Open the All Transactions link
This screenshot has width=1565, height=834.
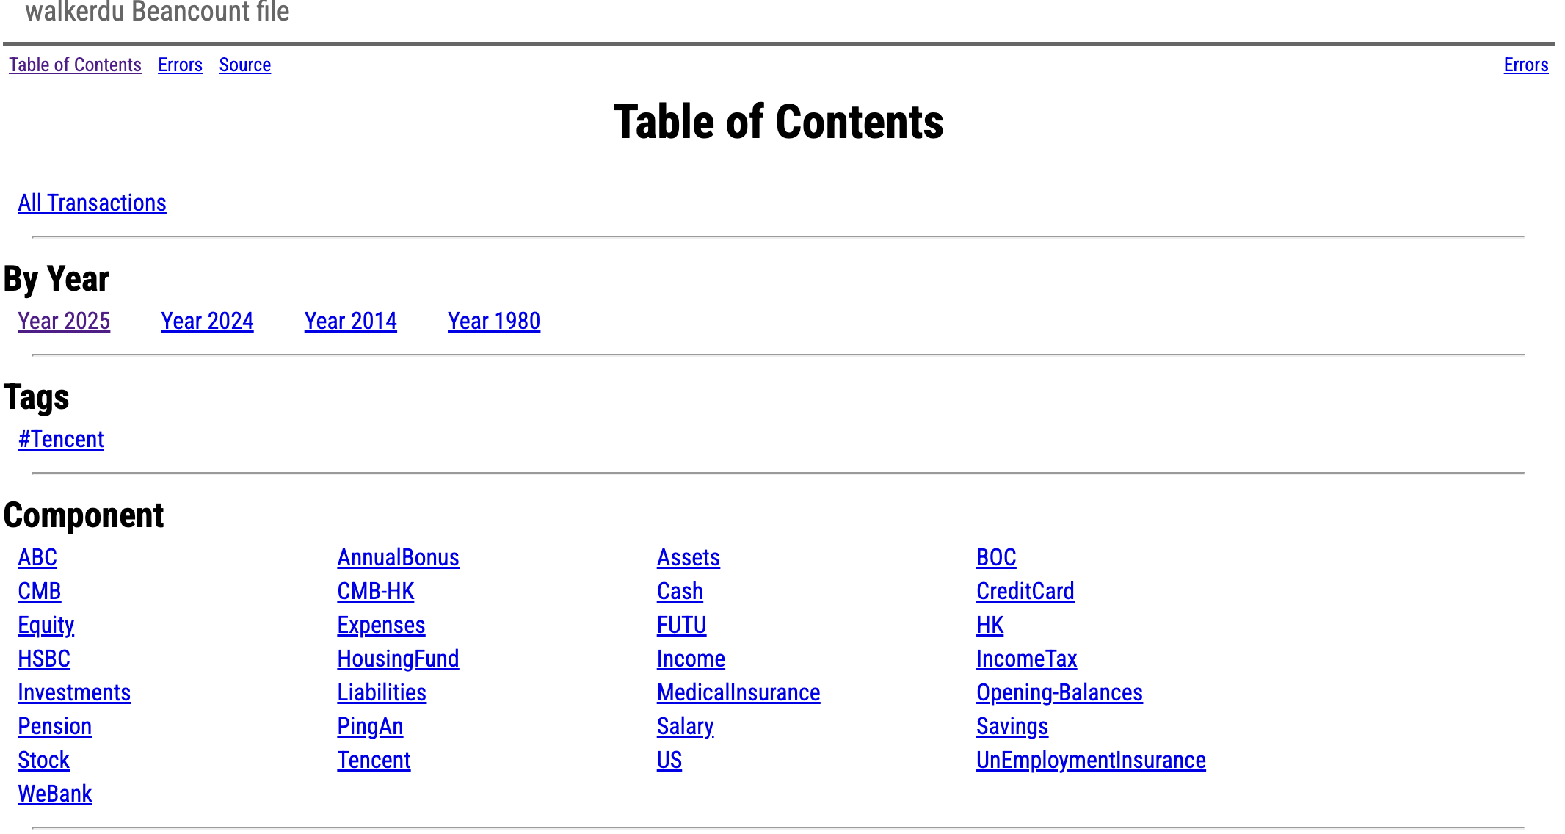(92, 203)
